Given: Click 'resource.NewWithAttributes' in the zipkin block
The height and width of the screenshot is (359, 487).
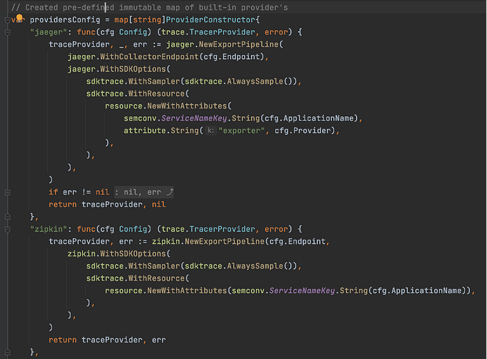Looking at the screenshot, I should point(166,291).
